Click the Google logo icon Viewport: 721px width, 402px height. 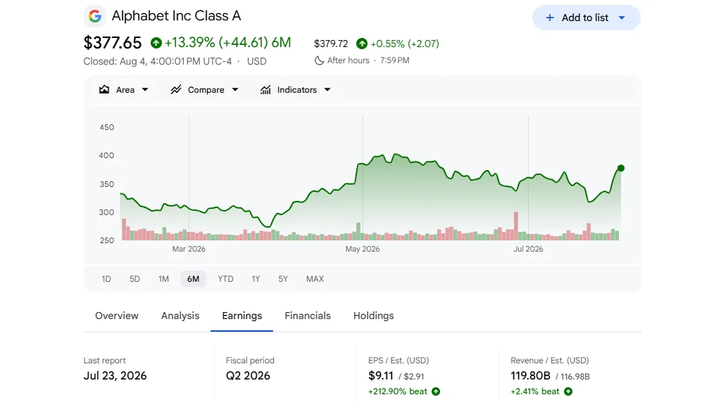click(95, 17)
